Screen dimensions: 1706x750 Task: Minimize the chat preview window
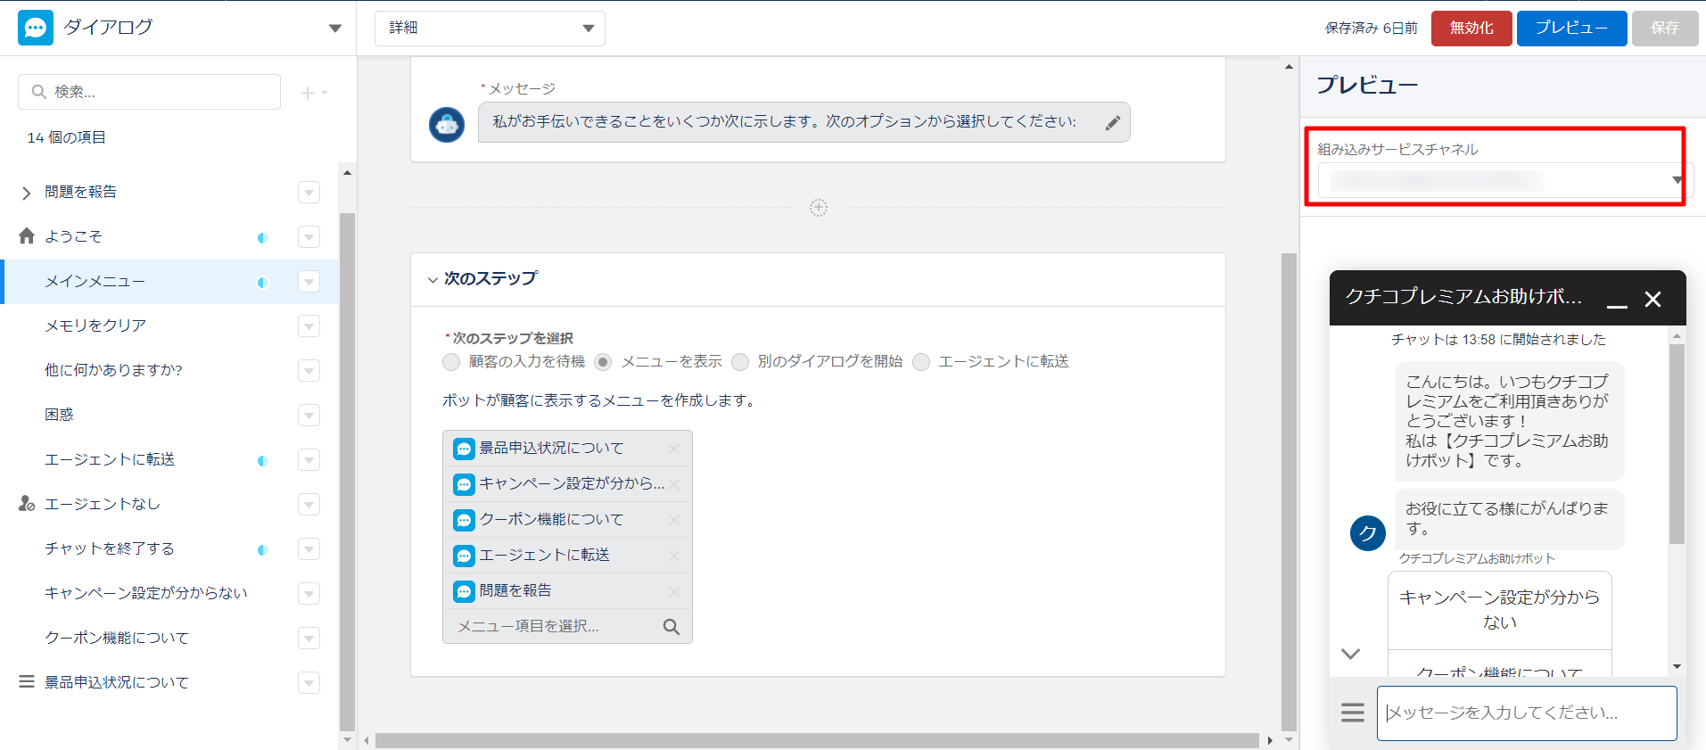point(1617,301)
